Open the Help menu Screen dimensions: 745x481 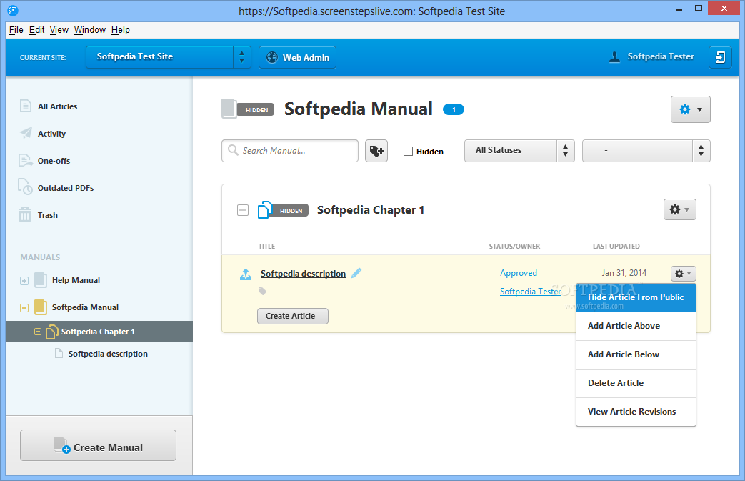(x=121, y=30)
